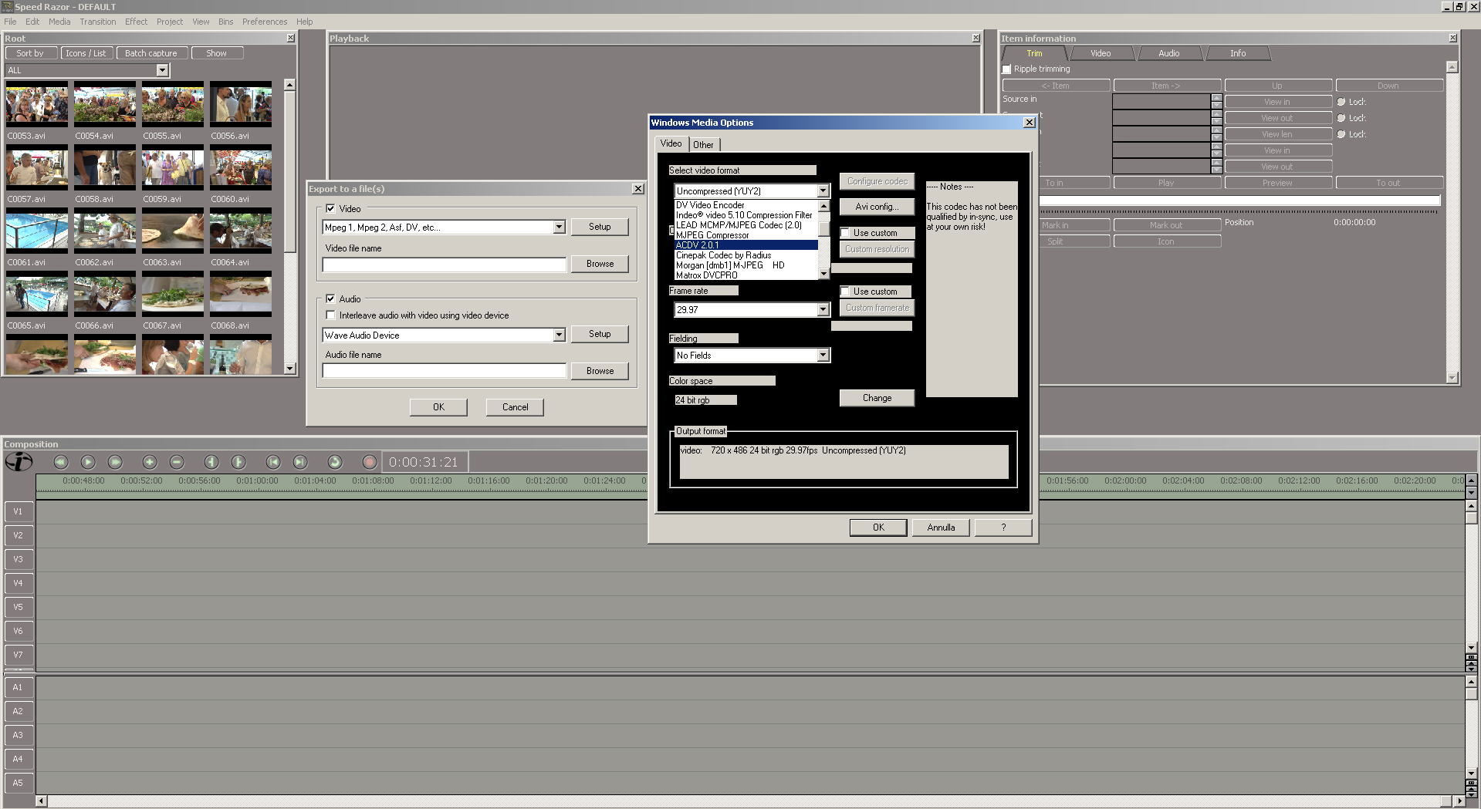Open the Transition menu
The height and width of the screenshot is (809, 1481).
pyautogui.click(x=98, y=22)
